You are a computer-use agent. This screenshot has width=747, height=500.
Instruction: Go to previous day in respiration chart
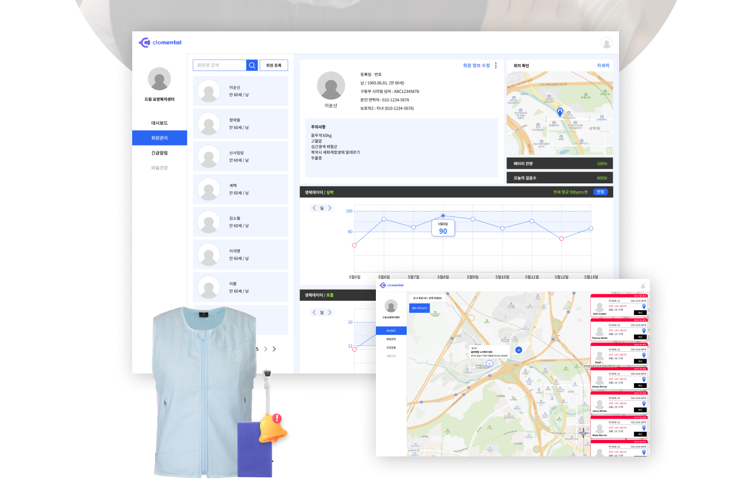click(314, 312)
